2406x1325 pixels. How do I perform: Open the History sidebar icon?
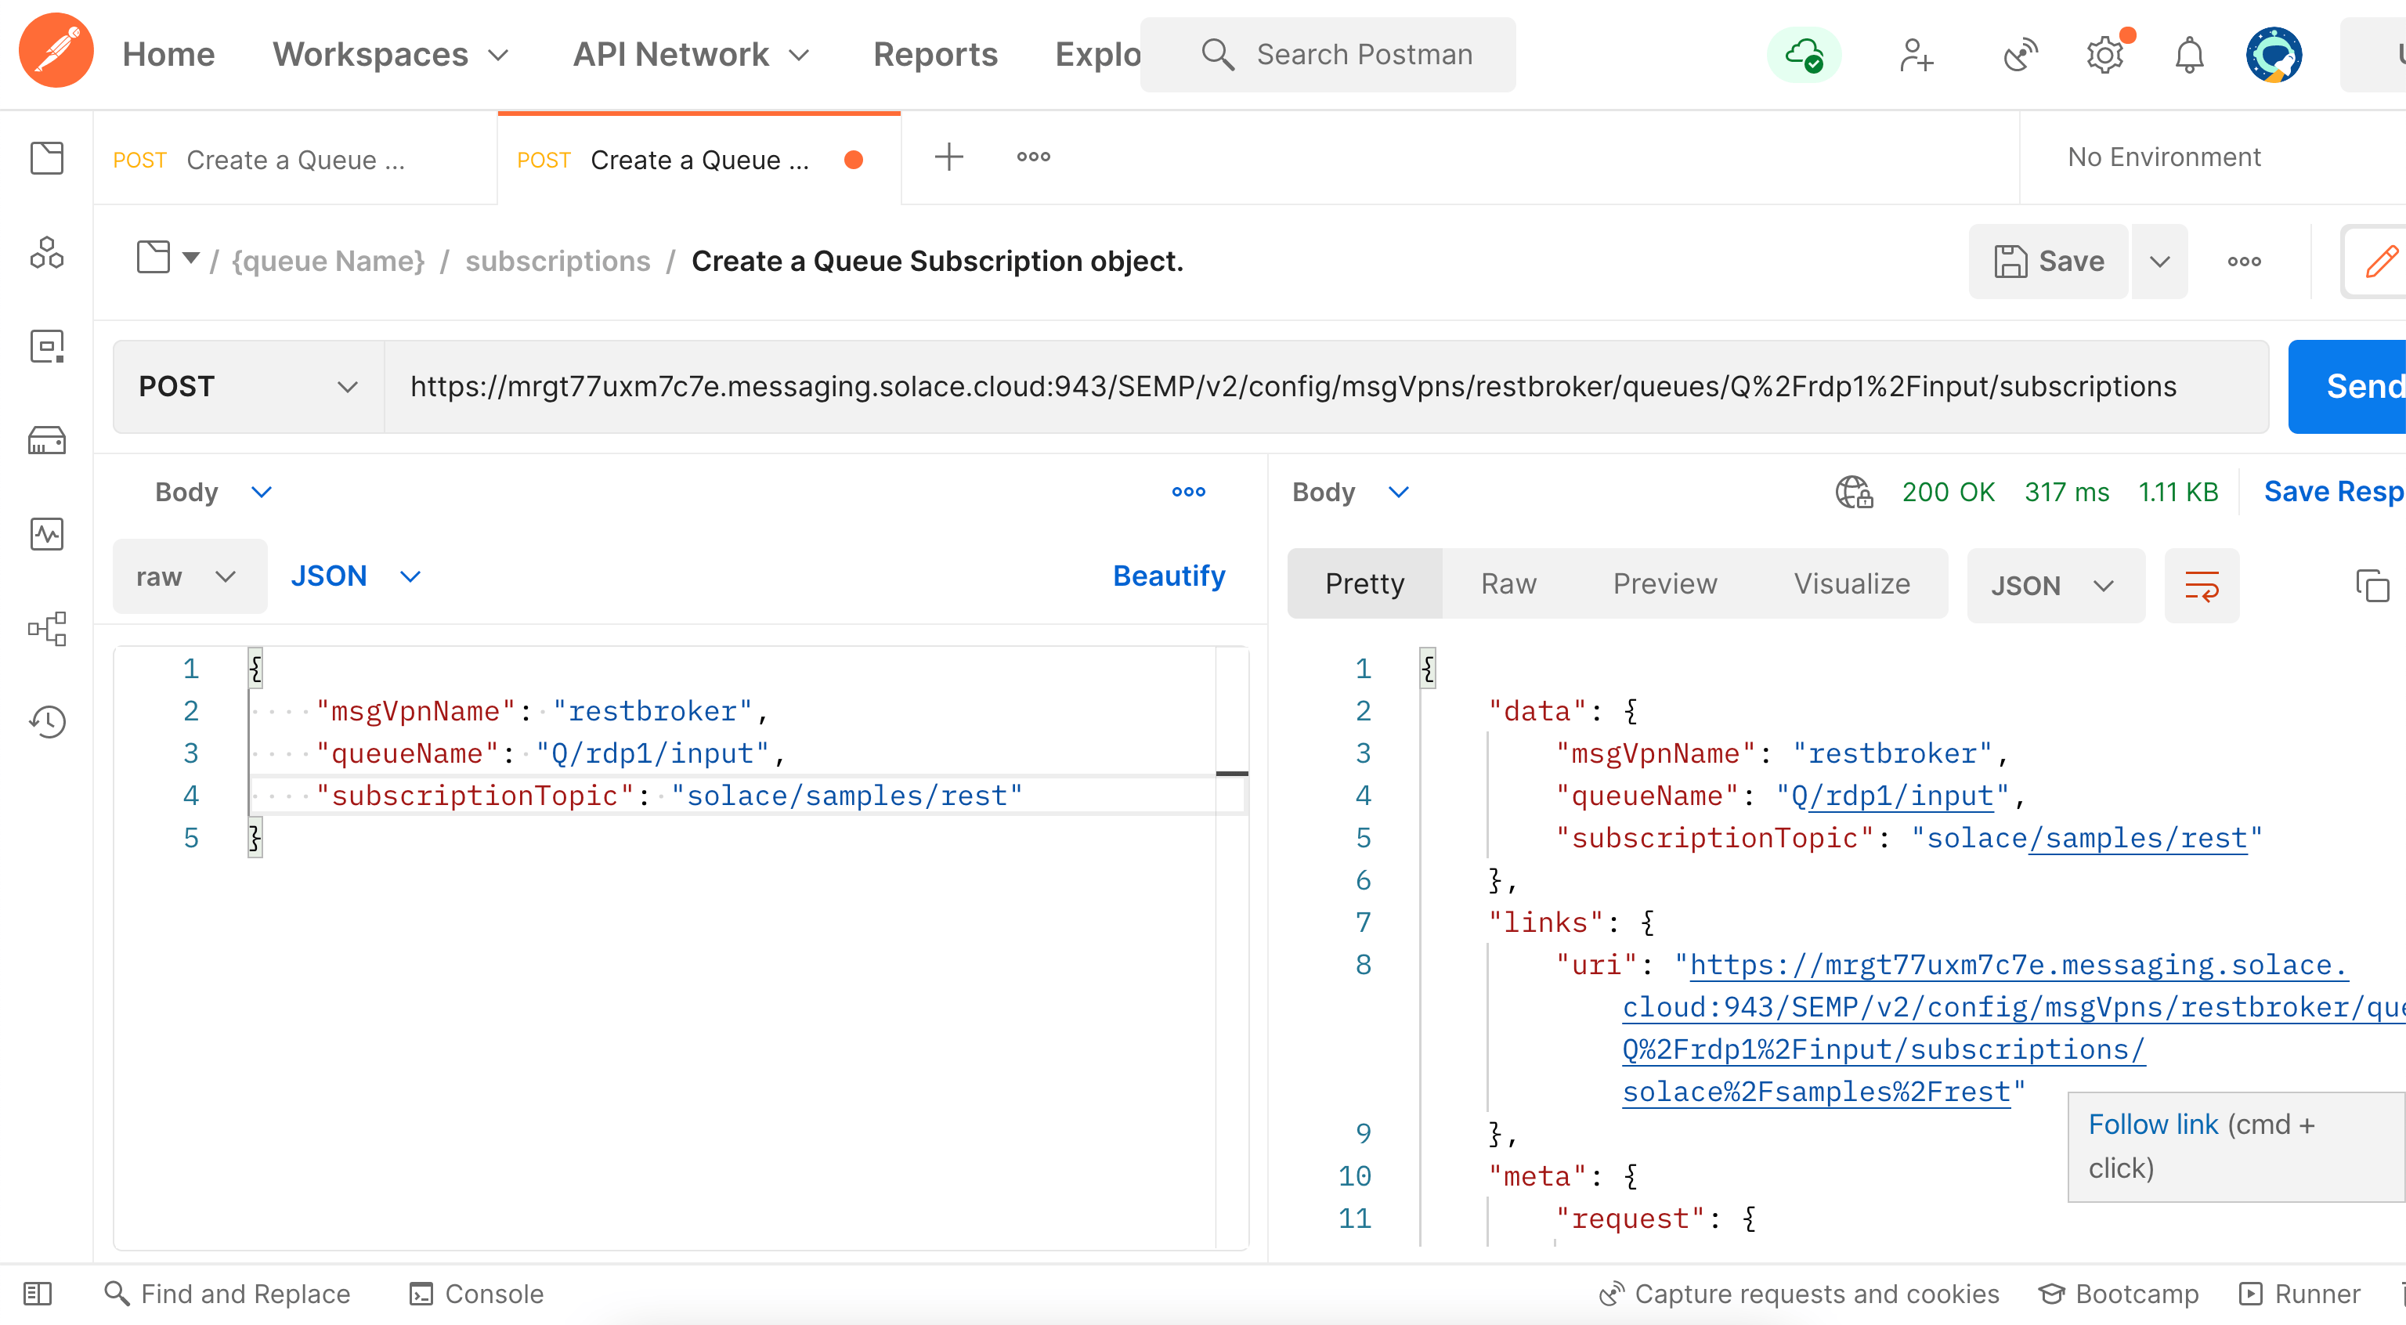[47, 721]
